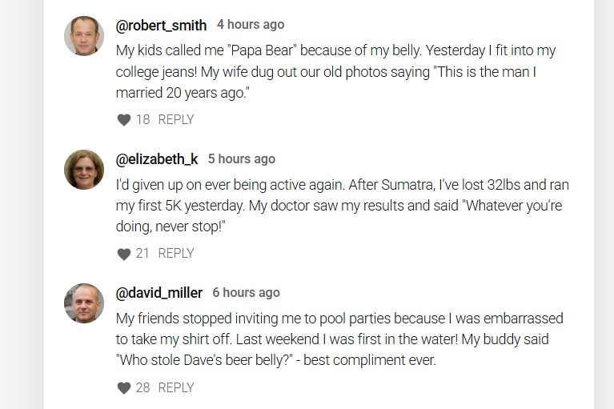The image size is (614, 409).
Task: Open the "5 hours ago" timestamp
Action: (x=241, y=159)
